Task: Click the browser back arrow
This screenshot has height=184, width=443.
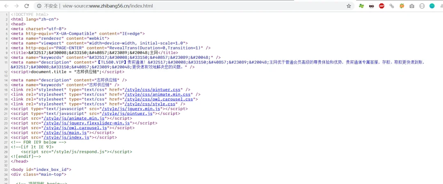Action: pyautogui.click(x=7, y=6)
